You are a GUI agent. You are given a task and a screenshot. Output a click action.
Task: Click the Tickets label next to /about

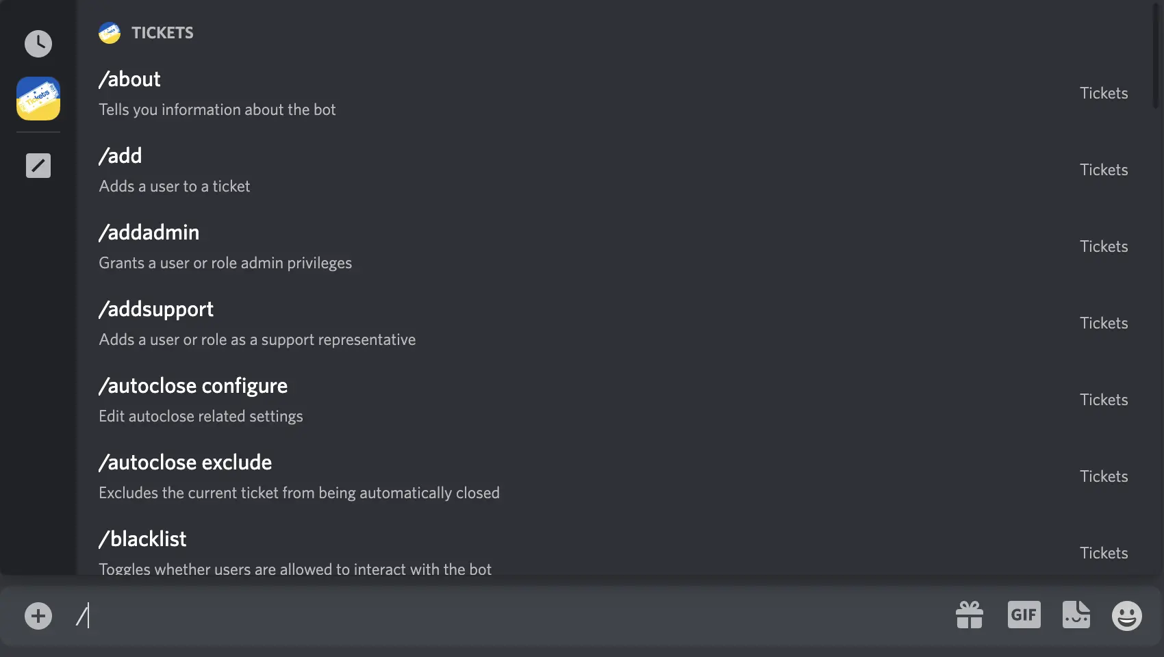(1104, 93)
